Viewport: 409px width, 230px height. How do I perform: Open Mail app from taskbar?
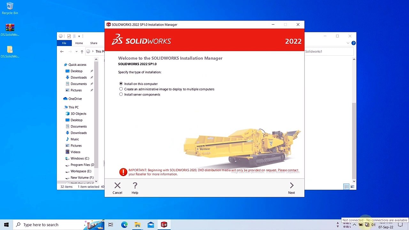click(x=151, y=225)
